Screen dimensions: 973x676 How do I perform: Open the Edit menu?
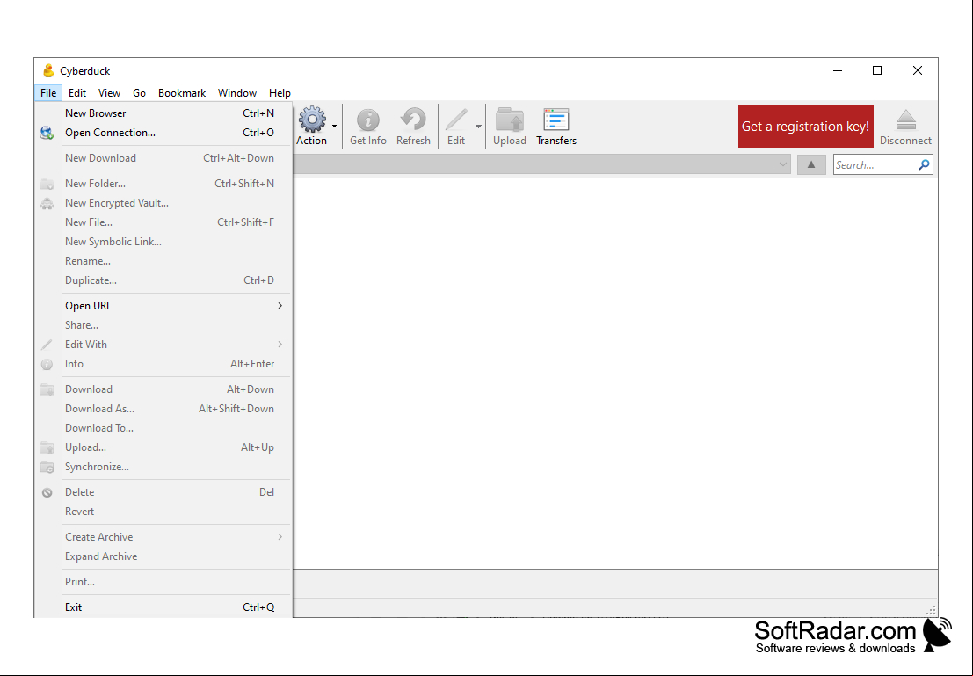tap(77, 92)
